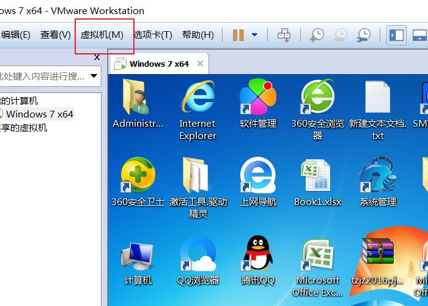Select the Microsoft Office Excel shortcut
The width and height of the screenshot is (428, 306).
(318, 268)
